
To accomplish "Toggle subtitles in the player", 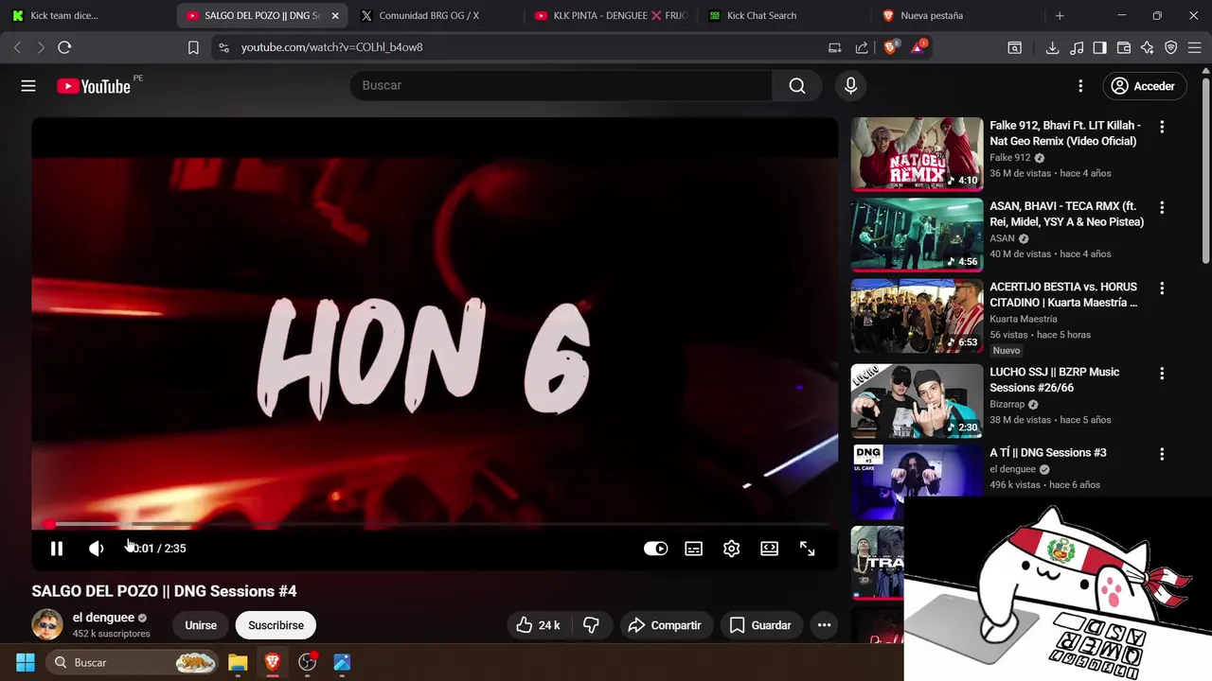I will pos(694,549).
